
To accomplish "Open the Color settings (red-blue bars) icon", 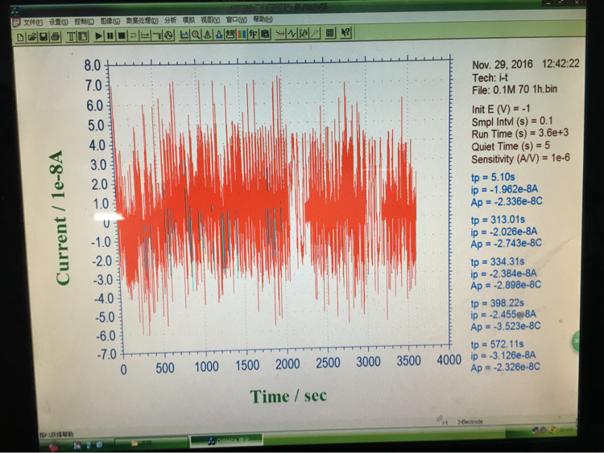I will pyautogui.click(x=242, y=35).
